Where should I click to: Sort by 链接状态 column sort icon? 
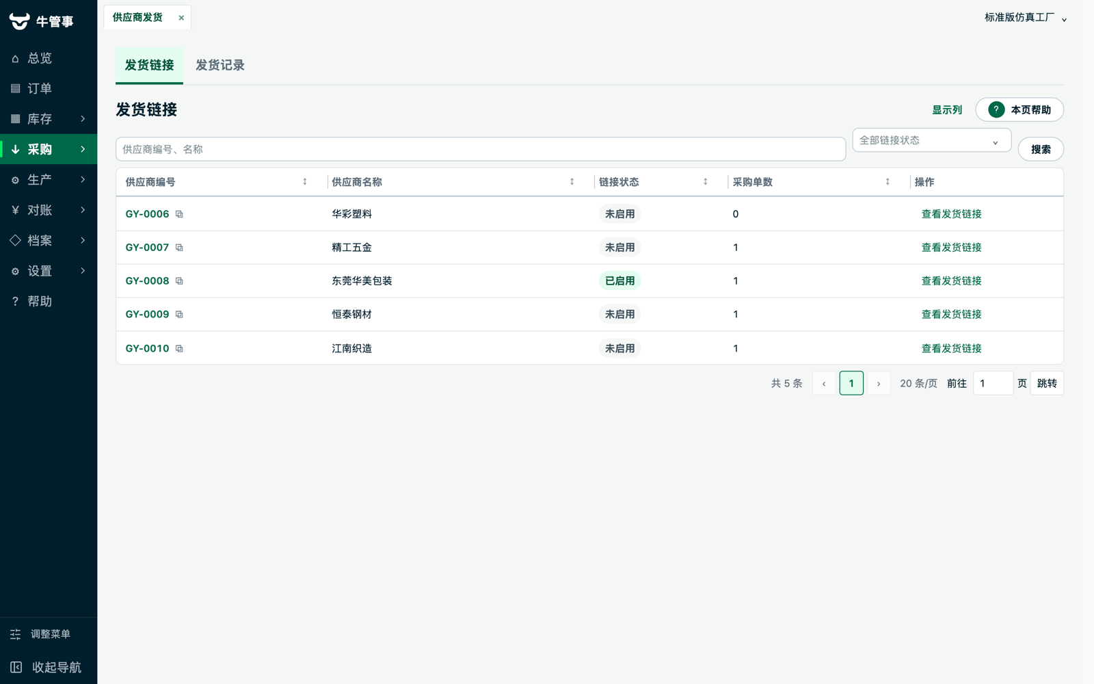coord(705,182)
